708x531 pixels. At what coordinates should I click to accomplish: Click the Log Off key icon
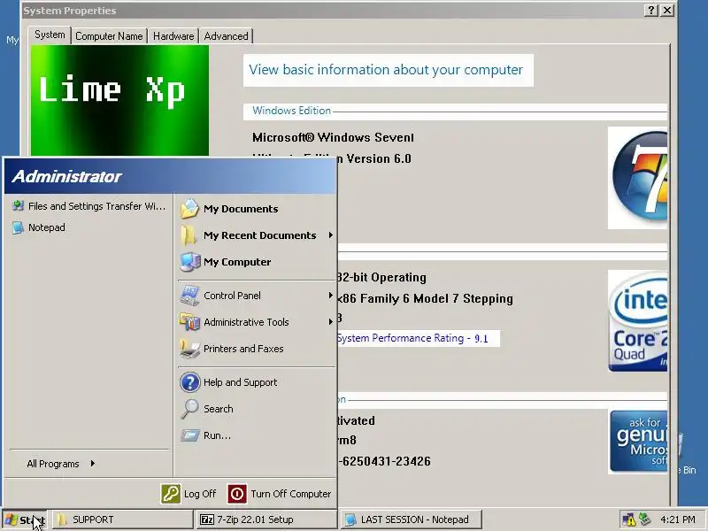click(x=171, y=494)
